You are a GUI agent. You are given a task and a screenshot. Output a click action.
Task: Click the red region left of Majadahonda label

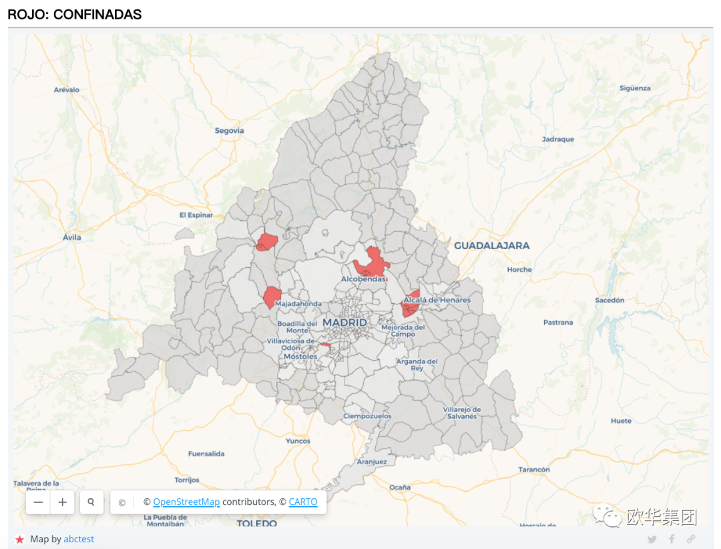click(272, 297)
